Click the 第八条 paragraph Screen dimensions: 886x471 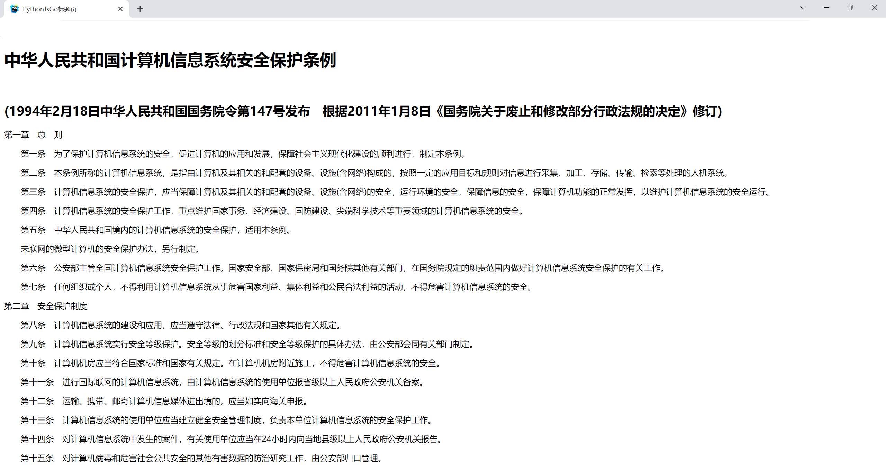(x=181, y=325)
